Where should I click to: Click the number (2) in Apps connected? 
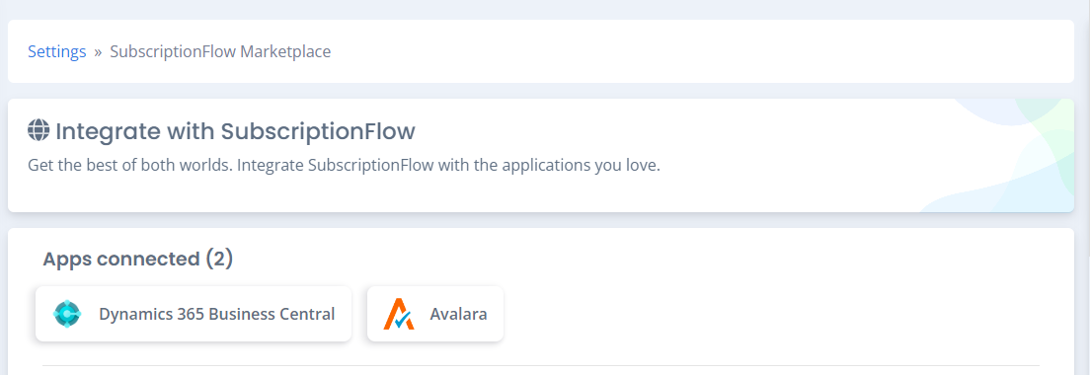219,259
